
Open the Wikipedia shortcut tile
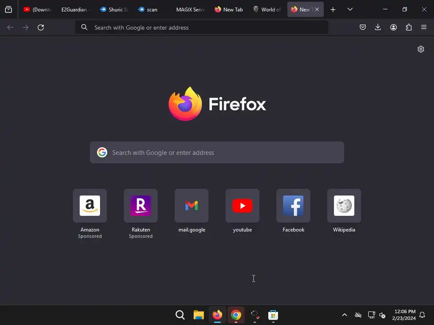(344, 206)
